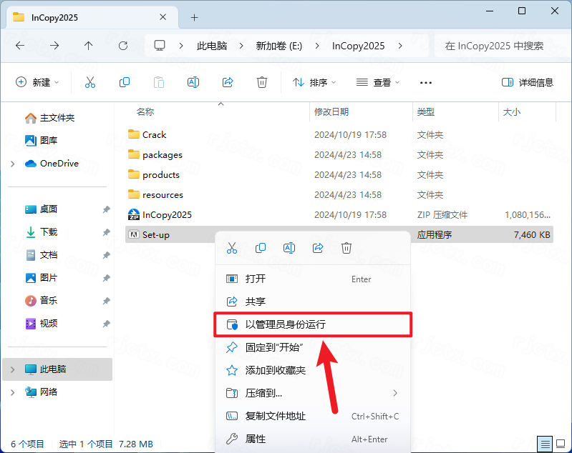Image resolution: width=572 pixels, height=453 pixels.
Task: Switch to details view in the status bar
Action: coord(546,444)
